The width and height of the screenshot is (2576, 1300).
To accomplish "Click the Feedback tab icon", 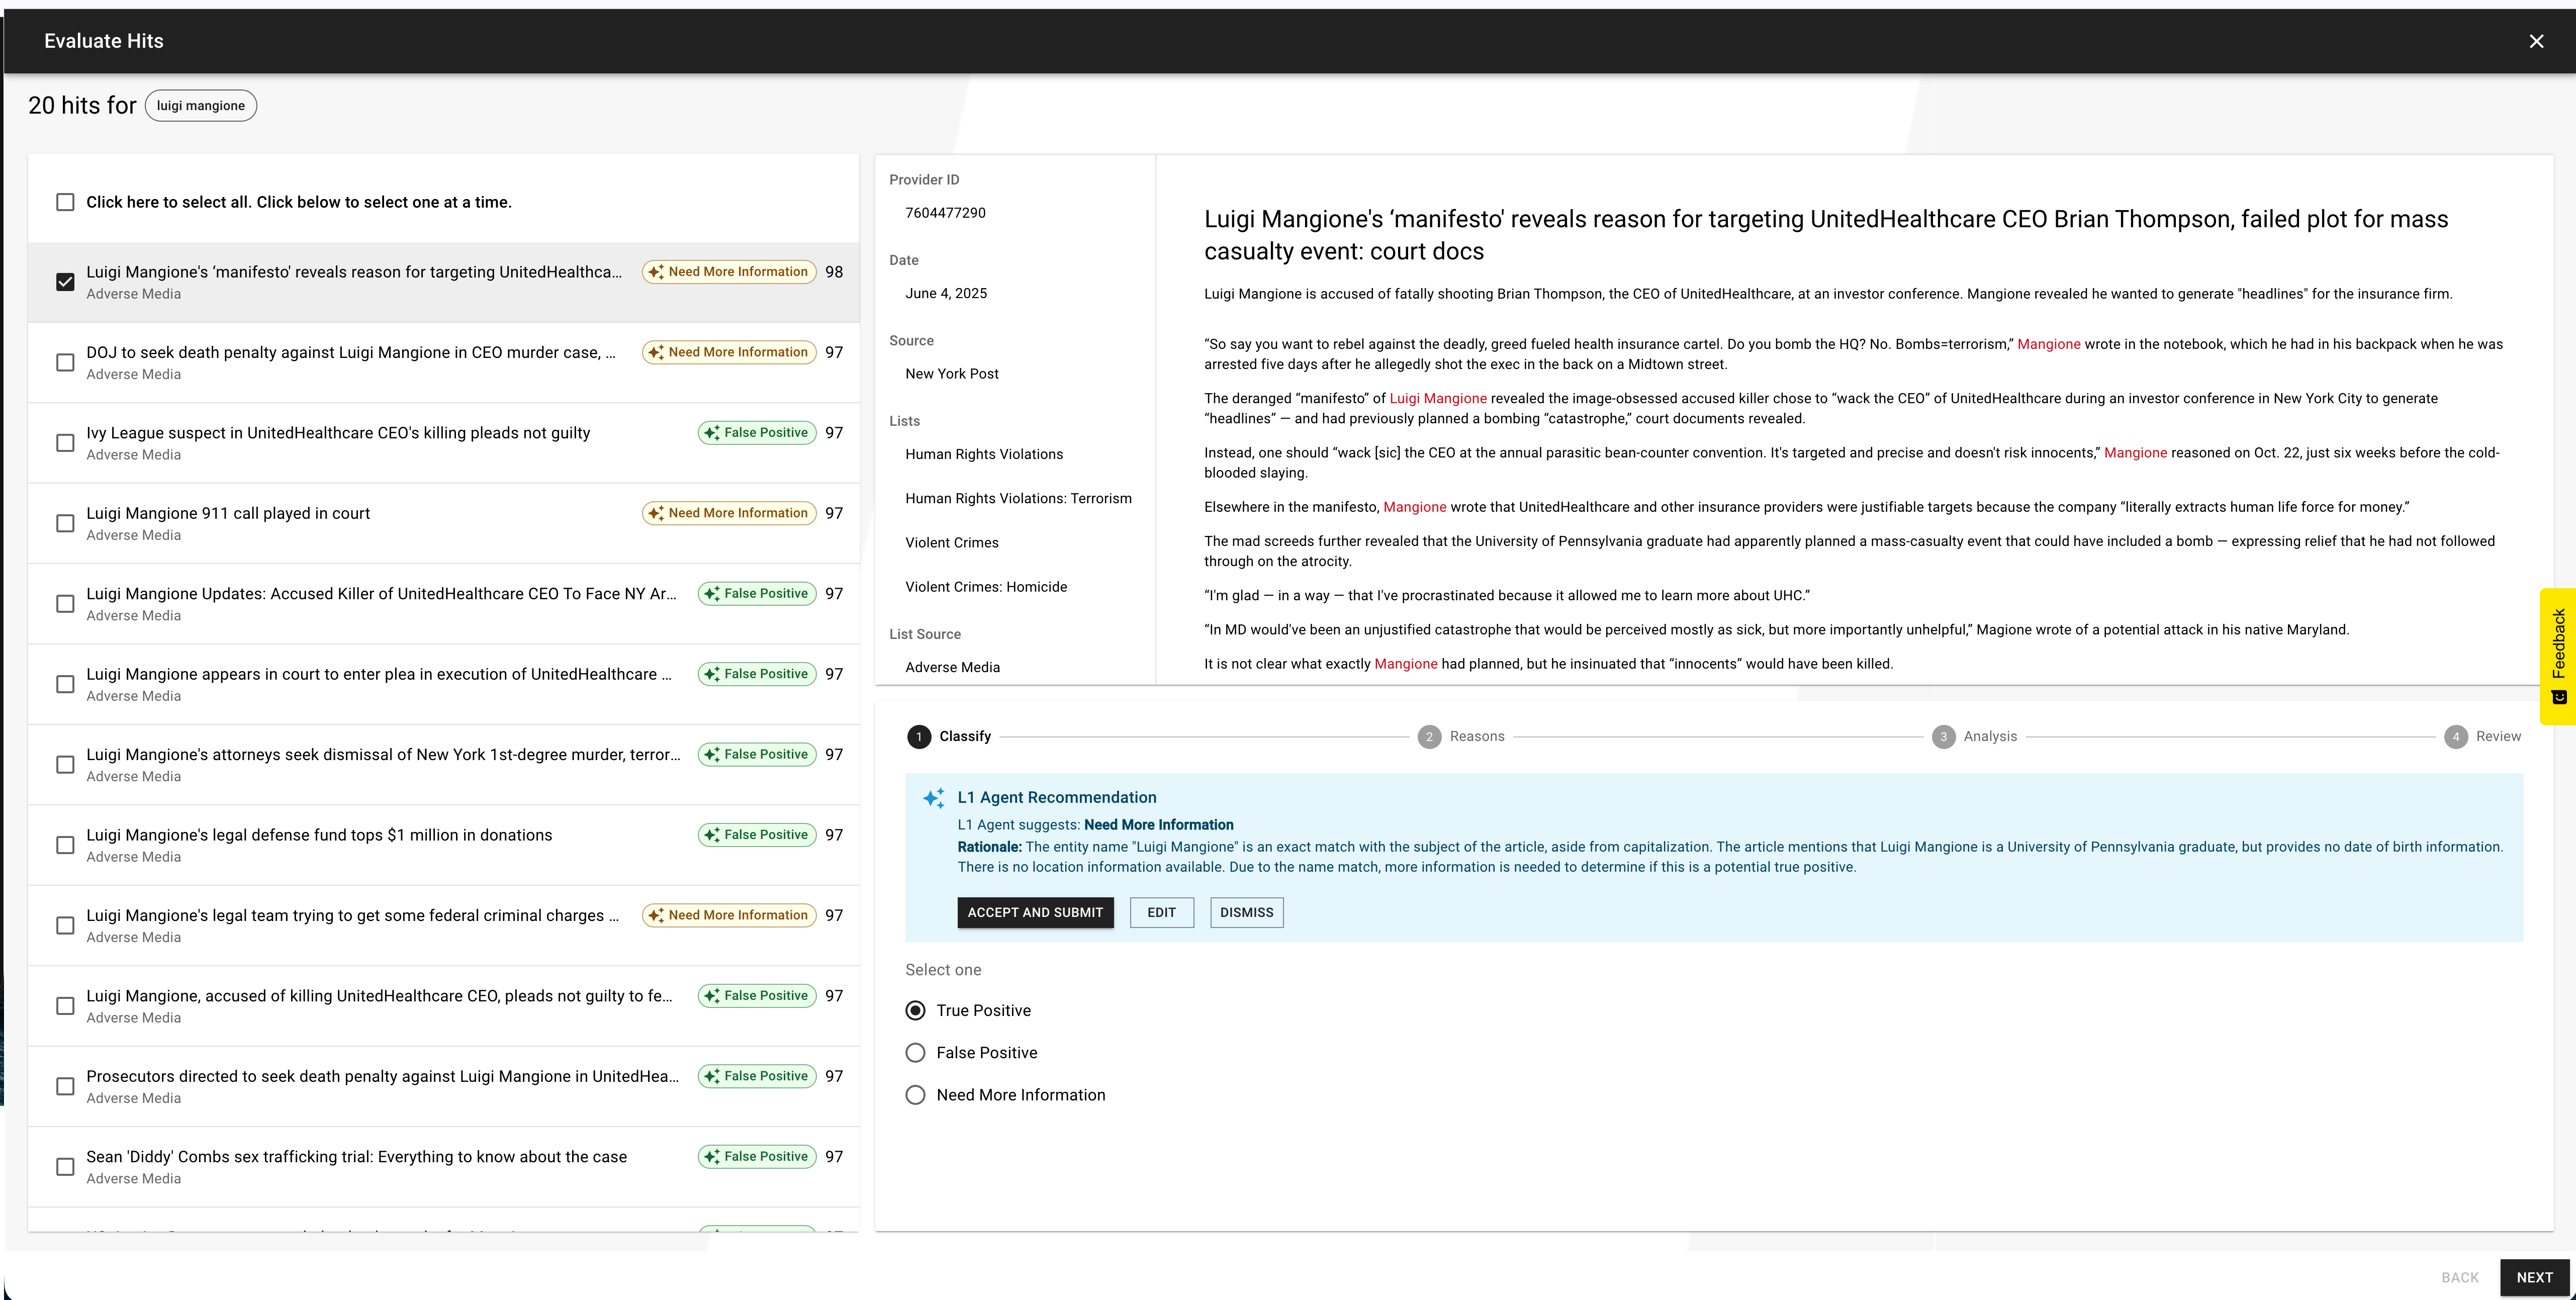I will pyautogui.click(x=2559, y=697).
